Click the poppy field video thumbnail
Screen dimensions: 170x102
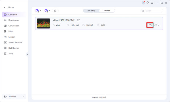click(x=43, y=23)
